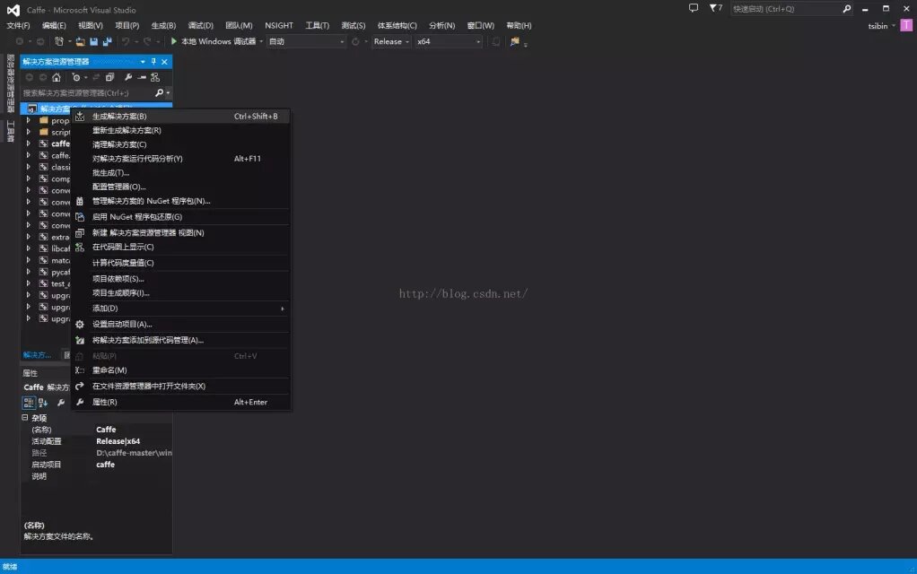Click the Preview Selected Items dash icon
The image size is (917, 574).
pos(142,77)
